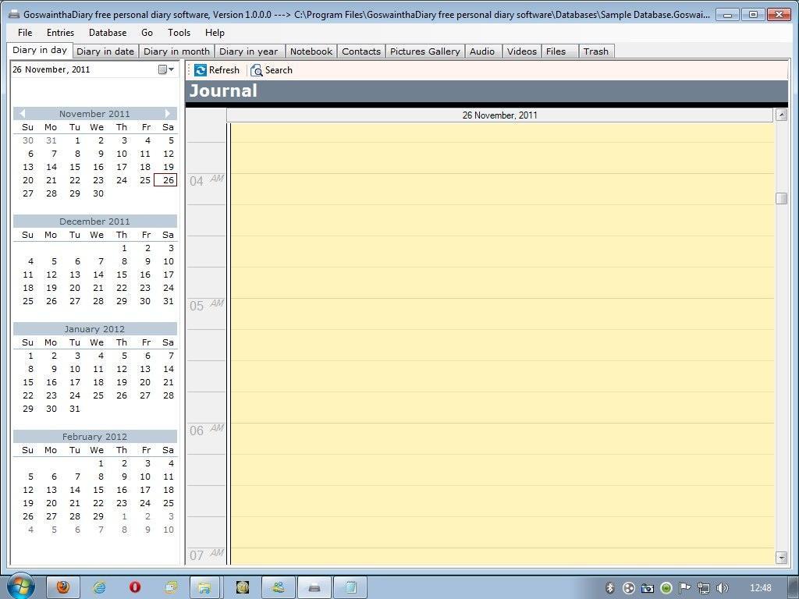Open the File menu
Image resolution: width=799 pixels, height=599 pixels.
click(x=25, y=33)
